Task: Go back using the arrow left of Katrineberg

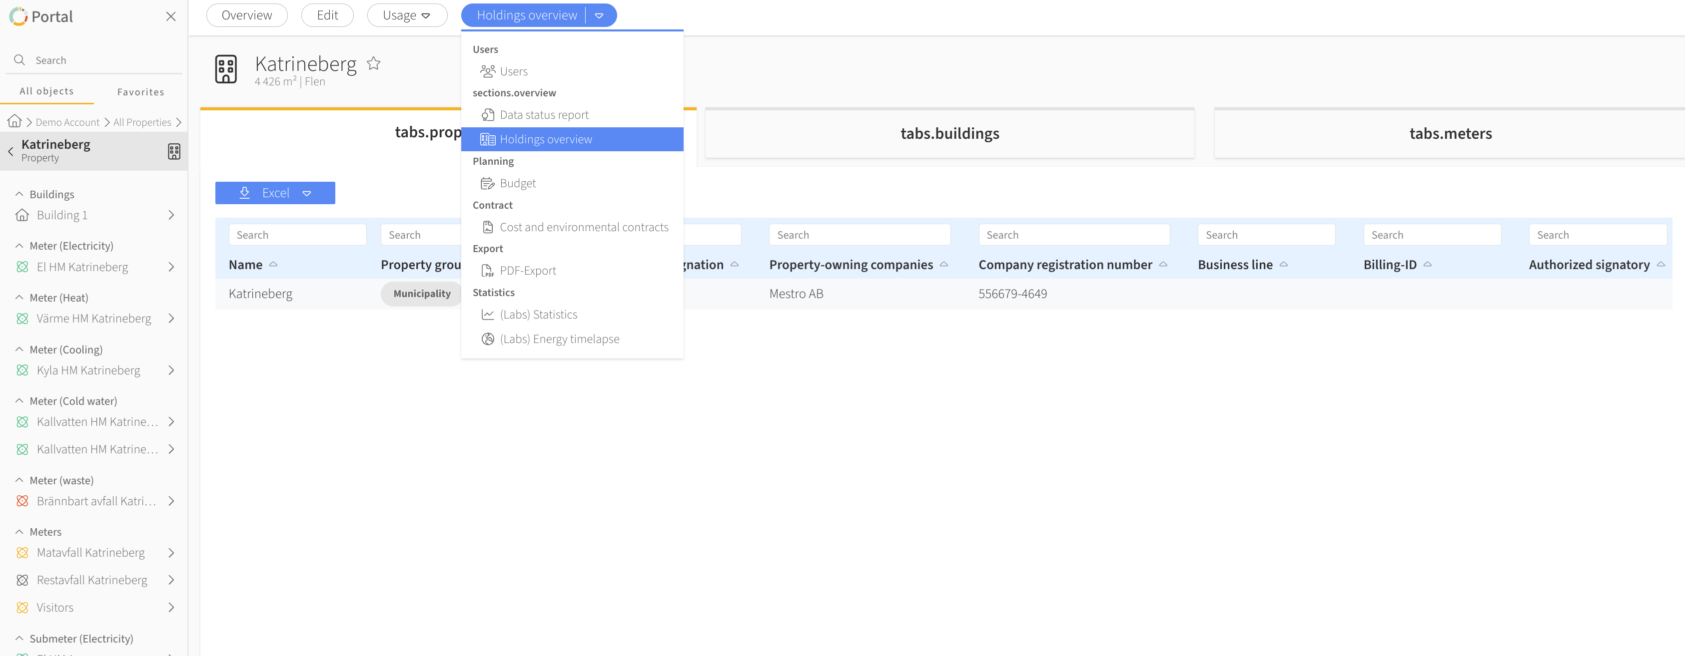Action: point(10,151)
